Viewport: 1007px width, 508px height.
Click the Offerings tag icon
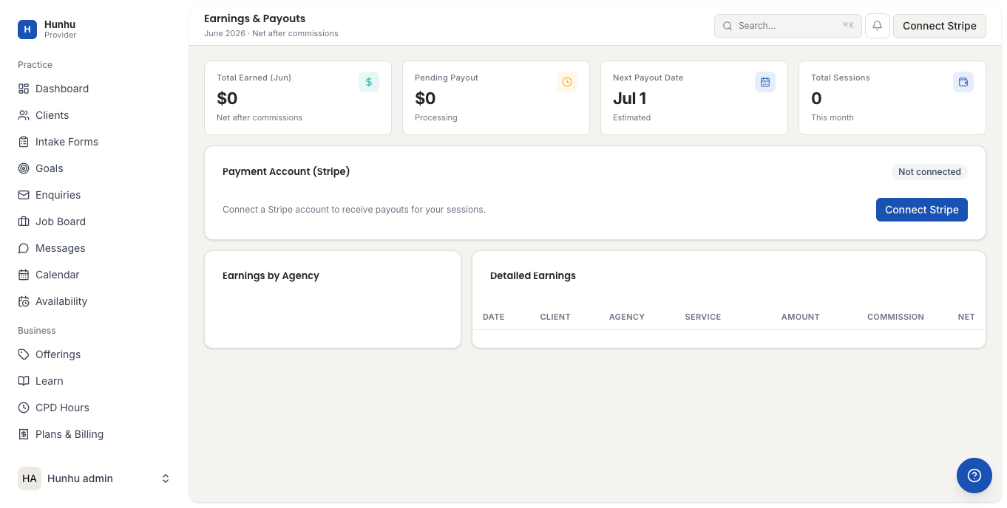point(24,354)
